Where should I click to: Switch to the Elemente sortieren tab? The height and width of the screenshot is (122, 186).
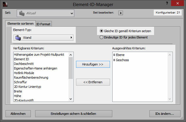[x=20, y=24]
